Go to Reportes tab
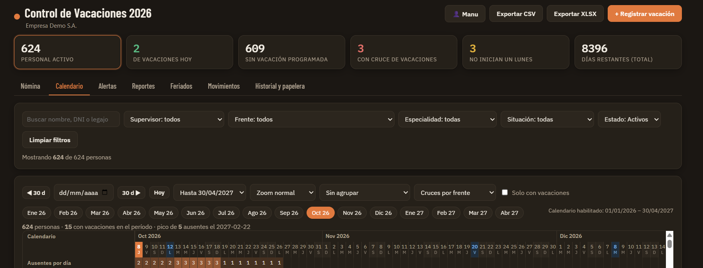 143,86
